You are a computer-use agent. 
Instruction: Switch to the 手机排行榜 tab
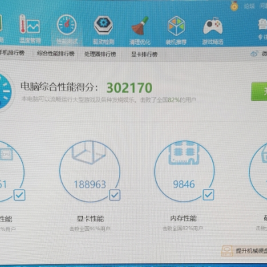point(12,53)
